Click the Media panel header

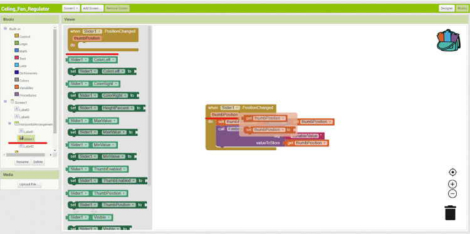pyautogui.click(x=29, y=175)
